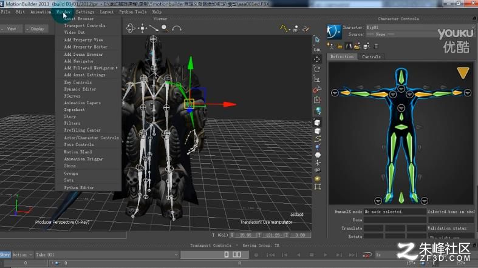Select the Roll camera tool
This screenshot has width=478, height=268.
pos(177,28)
